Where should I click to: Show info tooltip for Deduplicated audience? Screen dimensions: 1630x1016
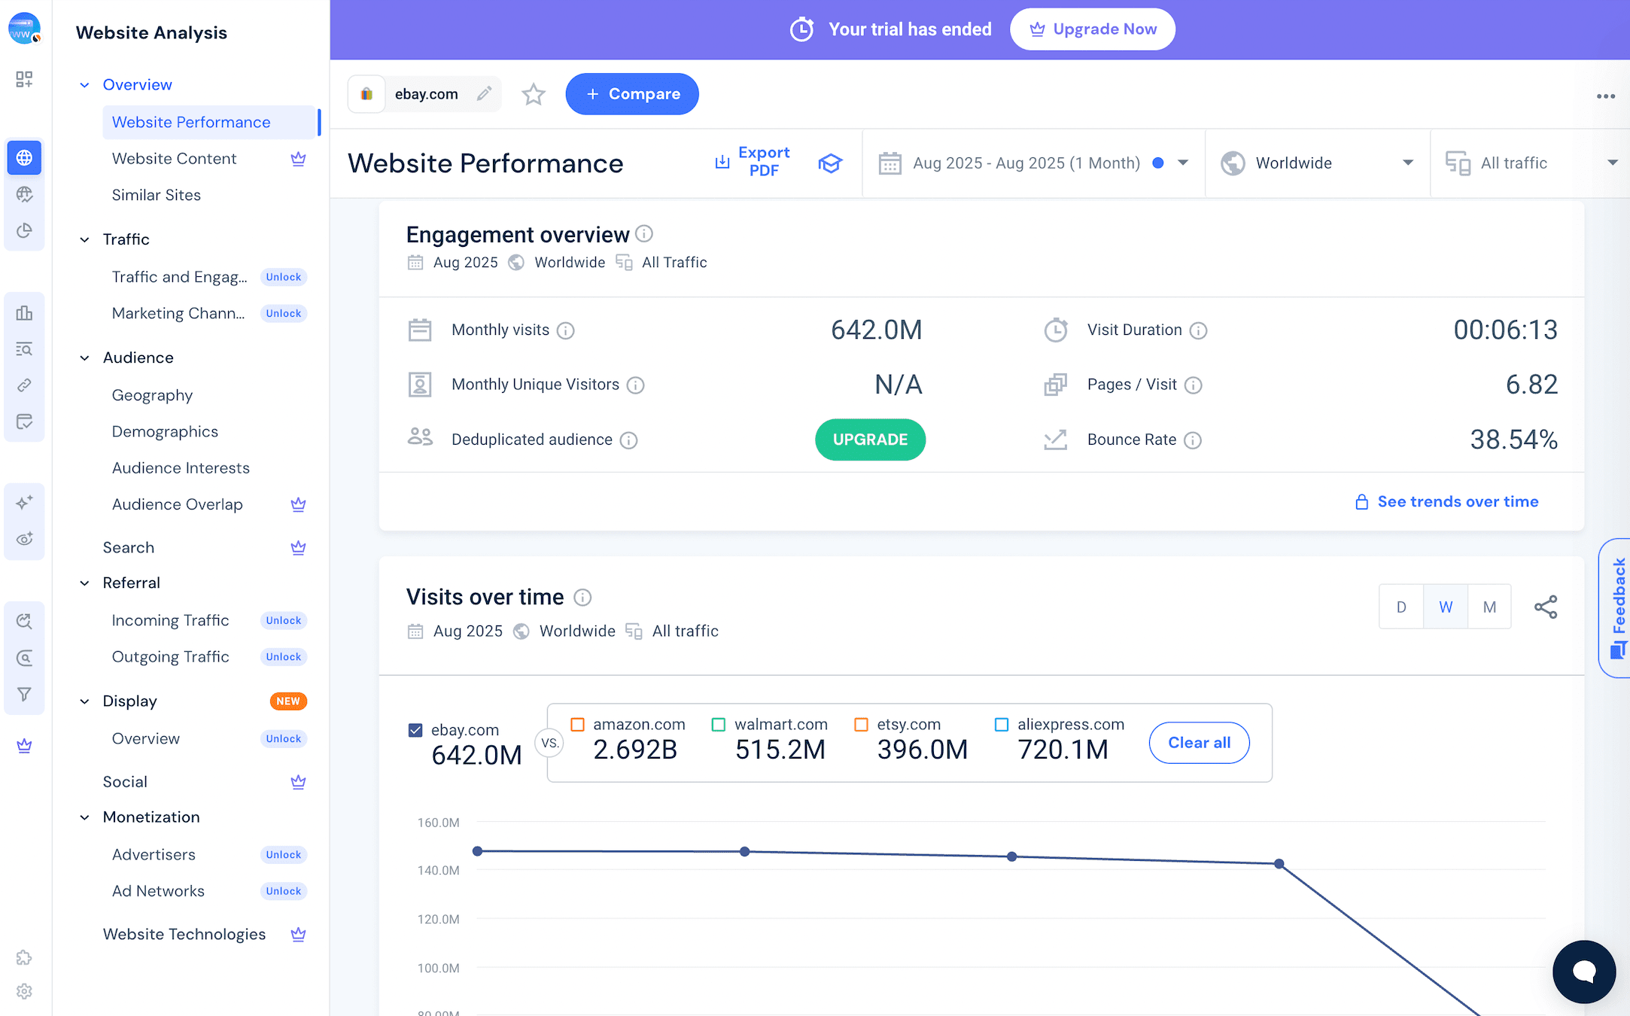629,440
